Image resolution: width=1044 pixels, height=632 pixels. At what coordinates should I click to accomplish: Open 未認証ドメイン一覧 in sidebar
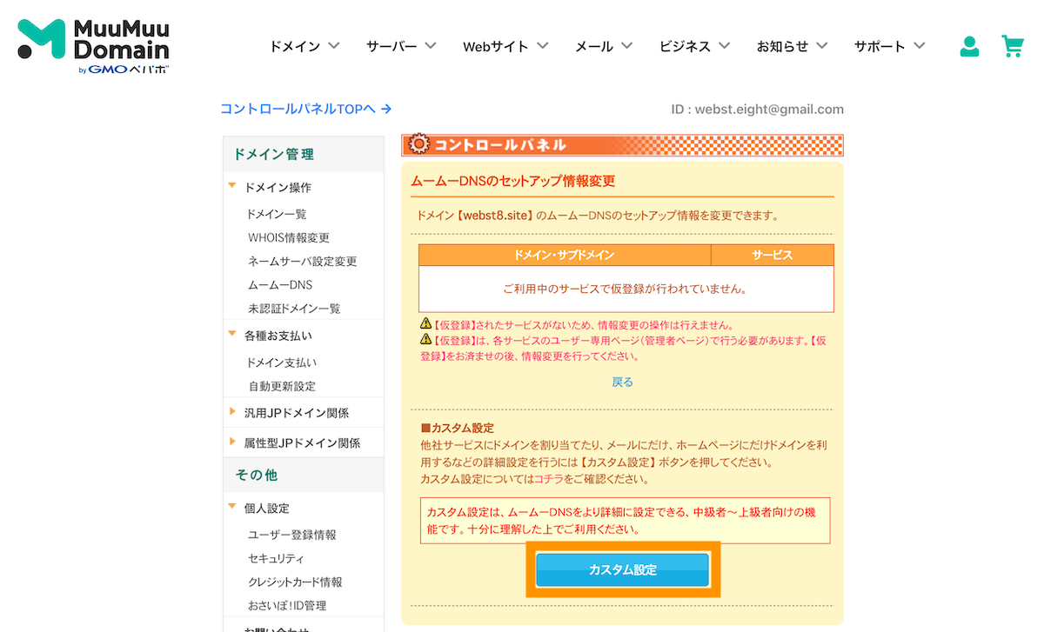coord(294,308)
